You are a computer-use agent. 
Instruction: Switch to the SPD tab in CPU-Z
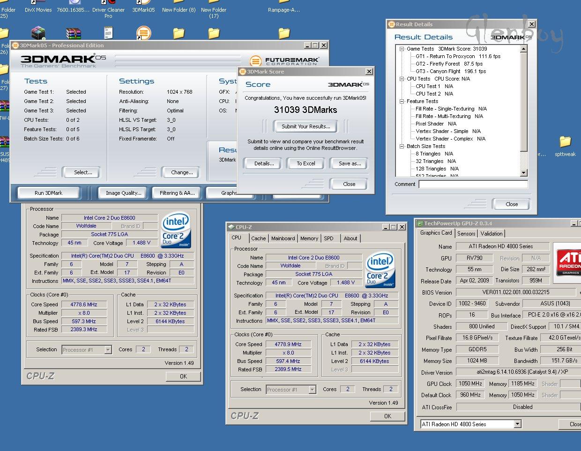(x=329, y=238)
